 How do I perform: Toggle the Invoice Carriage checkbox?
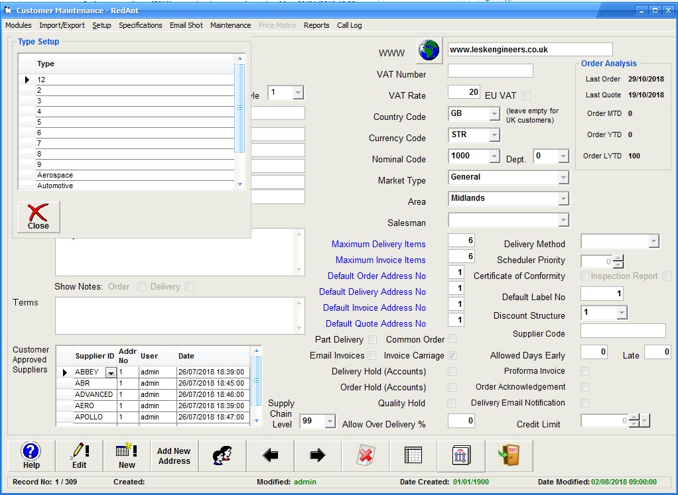point(452,356)
